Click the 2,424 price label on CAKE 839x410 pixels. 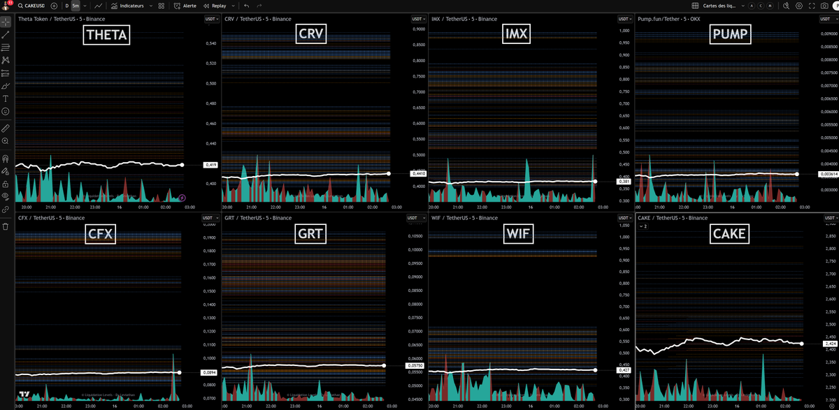click(x=830, y=344)
